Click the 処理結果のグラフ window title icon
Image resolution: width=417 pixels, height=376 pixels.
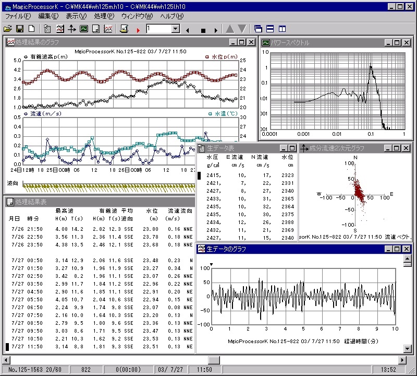[10, 42]
